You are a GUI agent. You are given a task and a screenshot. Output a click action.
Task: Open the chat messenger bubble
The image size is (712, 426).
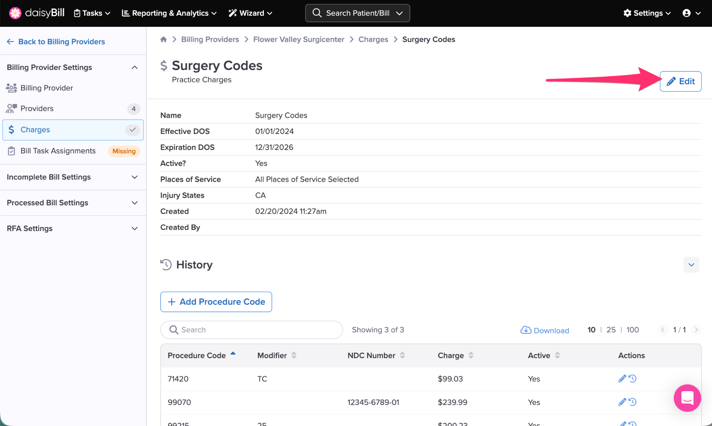coord(687,398)
